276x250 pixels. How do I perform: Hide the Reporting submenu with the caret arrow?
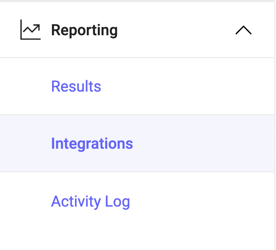[x=243, y=30]
